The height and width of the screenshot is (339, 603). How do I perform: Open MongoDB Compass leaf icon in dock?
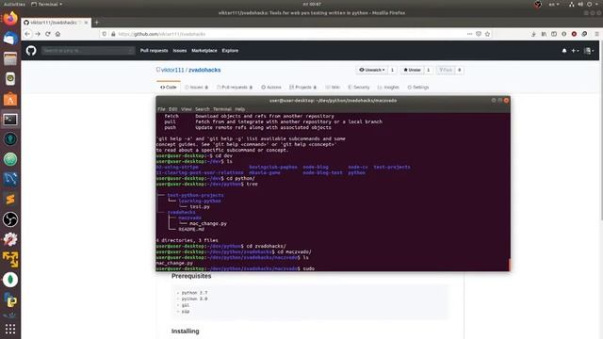click(10, 280)
